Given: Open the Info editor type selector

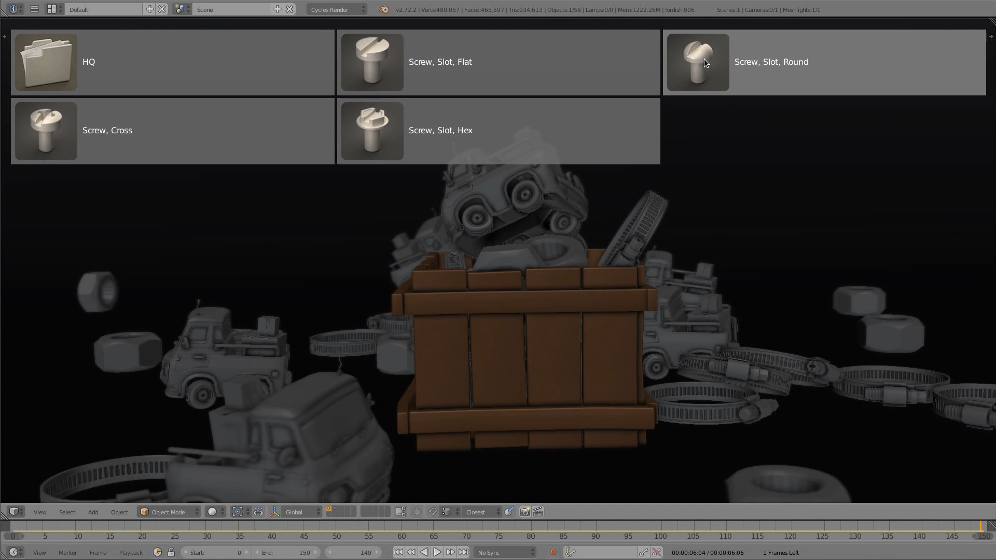Looking at the screenshot, I should click(16, 9).
